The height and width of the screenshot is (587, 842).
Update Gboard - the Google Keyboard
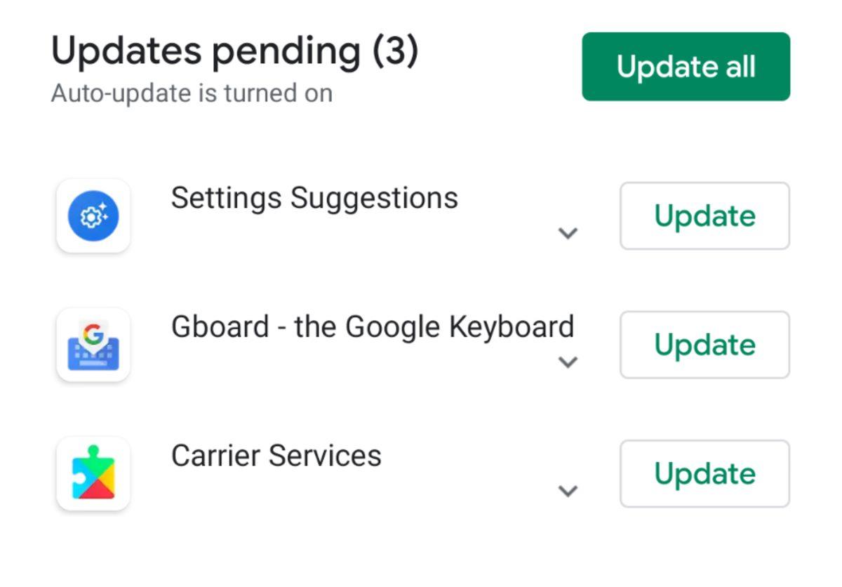coord(704,345)
